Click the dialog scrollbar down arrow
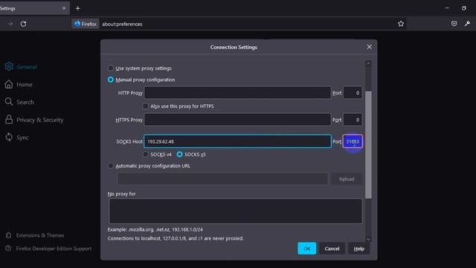The width and height of the screenshot is (476, 268). (x=368, y=240)
